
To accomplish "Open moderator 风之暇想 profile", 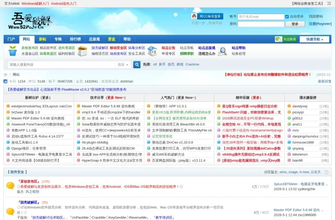I will coord(33,192).
